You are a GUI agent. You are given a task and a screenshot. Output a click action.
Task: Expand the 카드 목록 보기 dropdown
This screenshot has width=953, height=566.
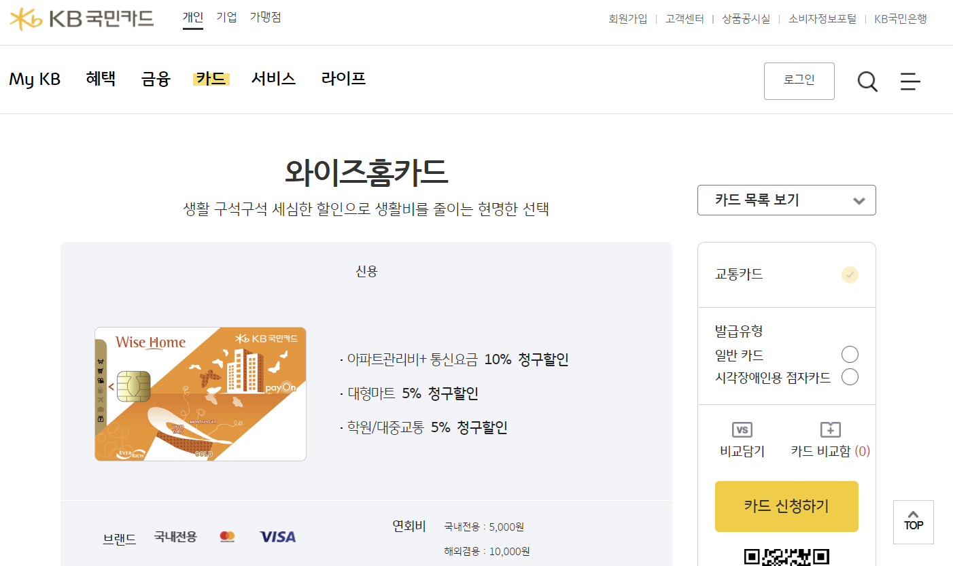pos(786,200)
